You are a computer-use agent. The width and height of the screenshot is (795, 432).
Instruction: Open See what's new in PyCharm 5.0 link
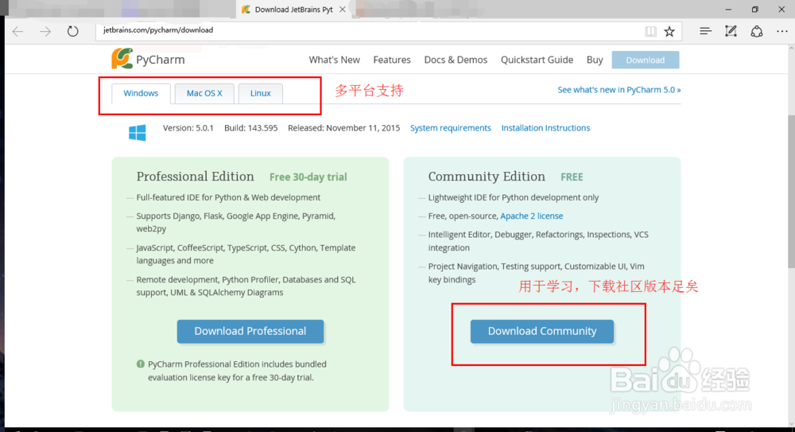(619, 90)
